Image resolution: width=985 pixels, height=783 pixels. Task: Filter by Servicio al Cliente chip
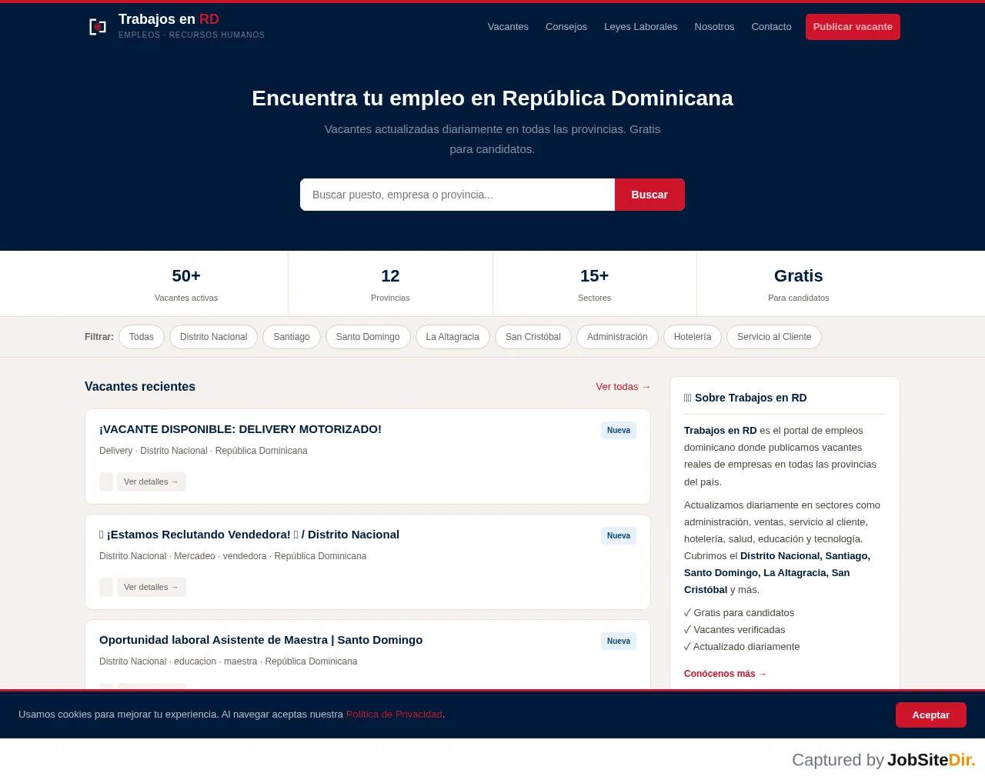pyautogui.click(x=774, y=337)
